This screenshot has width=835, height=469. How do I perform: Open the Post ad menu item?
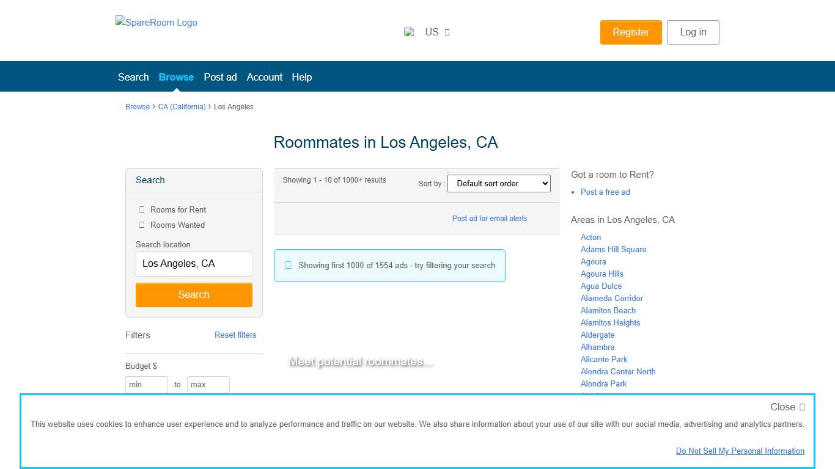(220, 77)
